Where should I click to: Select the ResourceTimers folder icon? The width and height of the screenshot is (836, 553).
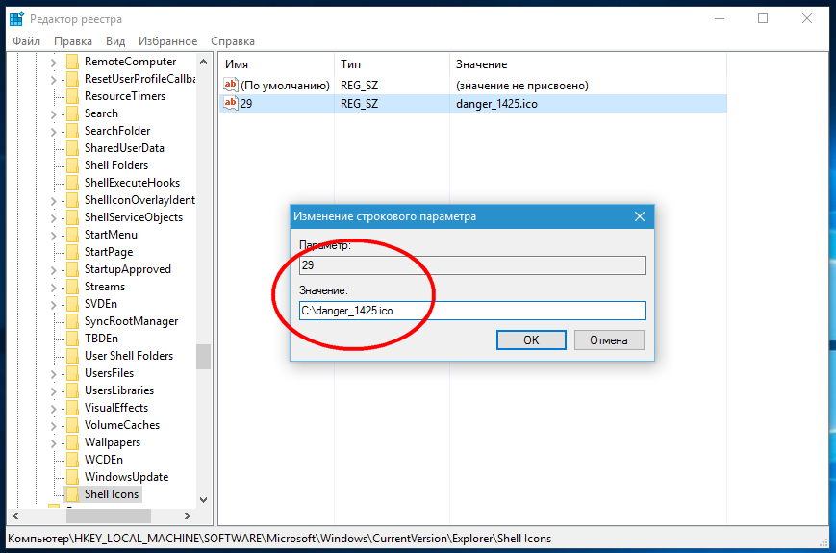tap(72, 96)
